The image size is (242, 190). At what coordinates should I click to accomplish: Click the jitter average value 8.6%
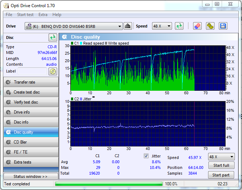(156, 162)
